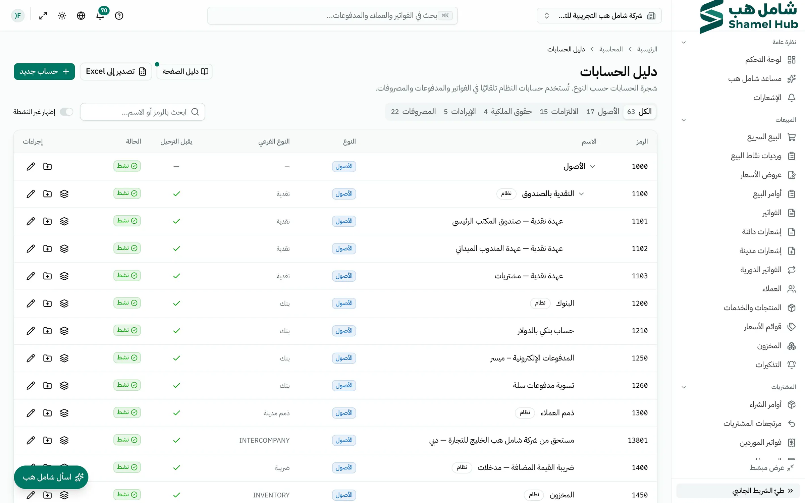
Task: Switch to عرض مبسّط view
Action: click(772, 468)
